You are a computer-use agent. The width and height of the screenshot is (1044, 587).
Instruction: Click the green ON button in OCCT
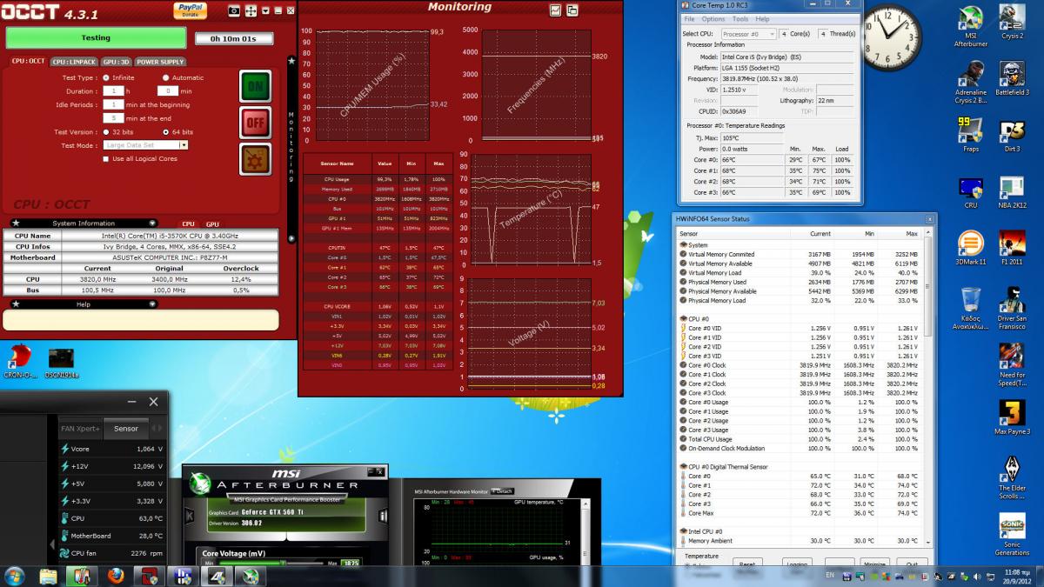coord(255,86)
